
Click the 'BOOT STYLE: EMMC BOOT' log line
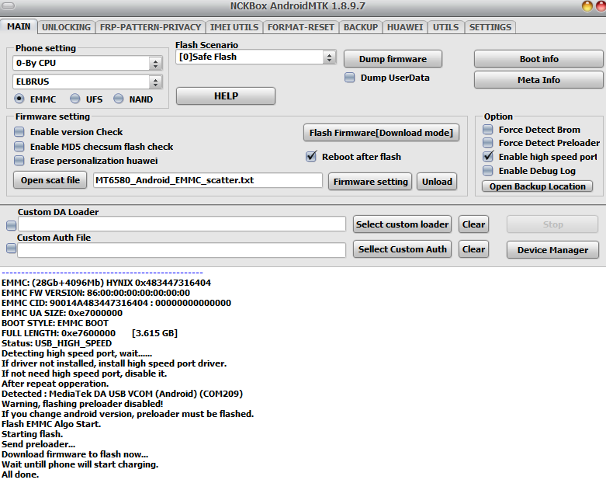(x=55, y=323)
